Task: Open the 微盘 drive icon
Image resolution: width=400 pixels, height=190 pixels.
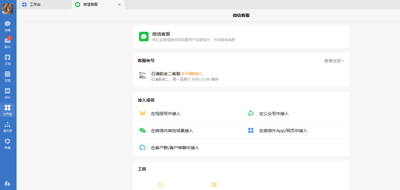Action: 8,143
